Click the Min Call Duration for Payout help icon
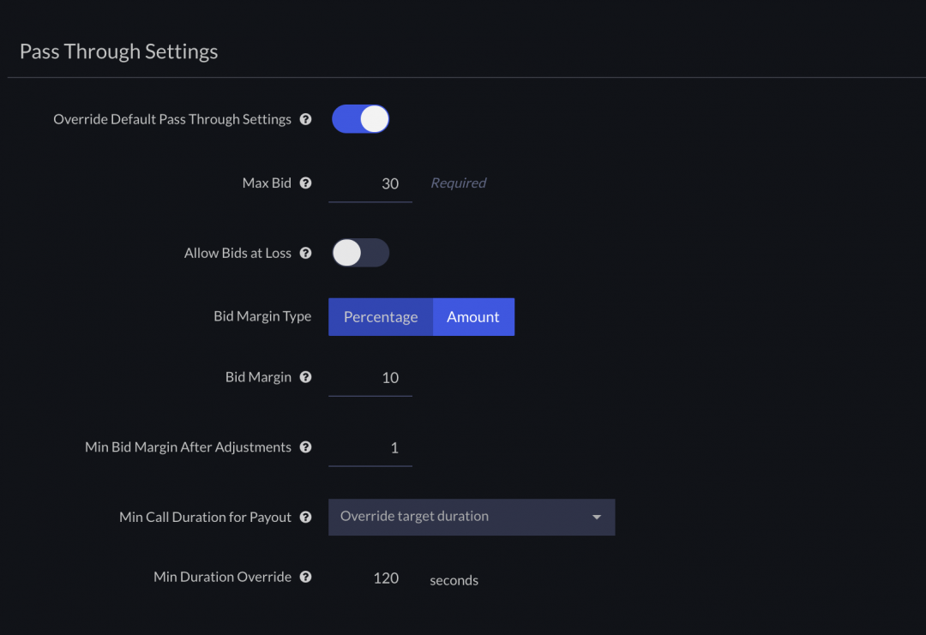 pyautogui.click(x=306, y=517)
